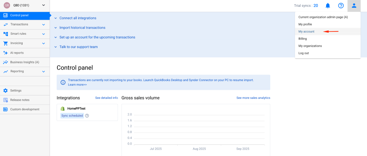Screen dimensions: 367x156
Task: Click the Business Insights chart icon
Action: tap(6, 62)
